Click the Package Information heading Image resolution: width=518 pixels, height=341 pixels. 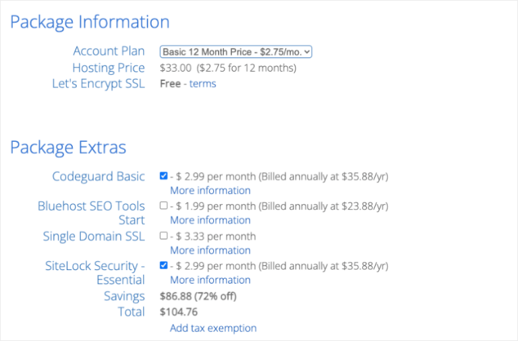90,22
